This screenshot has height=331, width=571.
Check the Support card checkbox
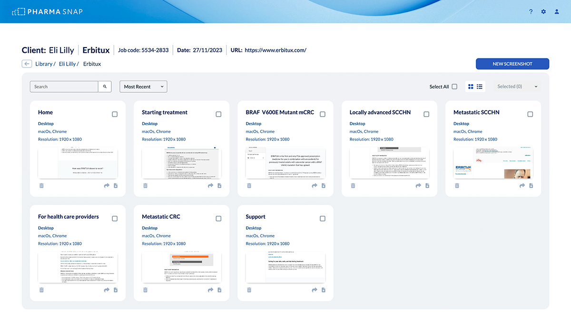[323, 218]
